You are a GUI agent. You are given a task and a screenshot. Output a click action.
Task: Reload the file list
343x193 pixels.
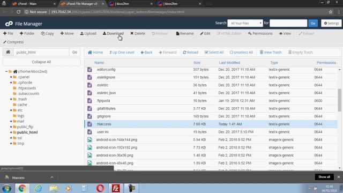190,53
